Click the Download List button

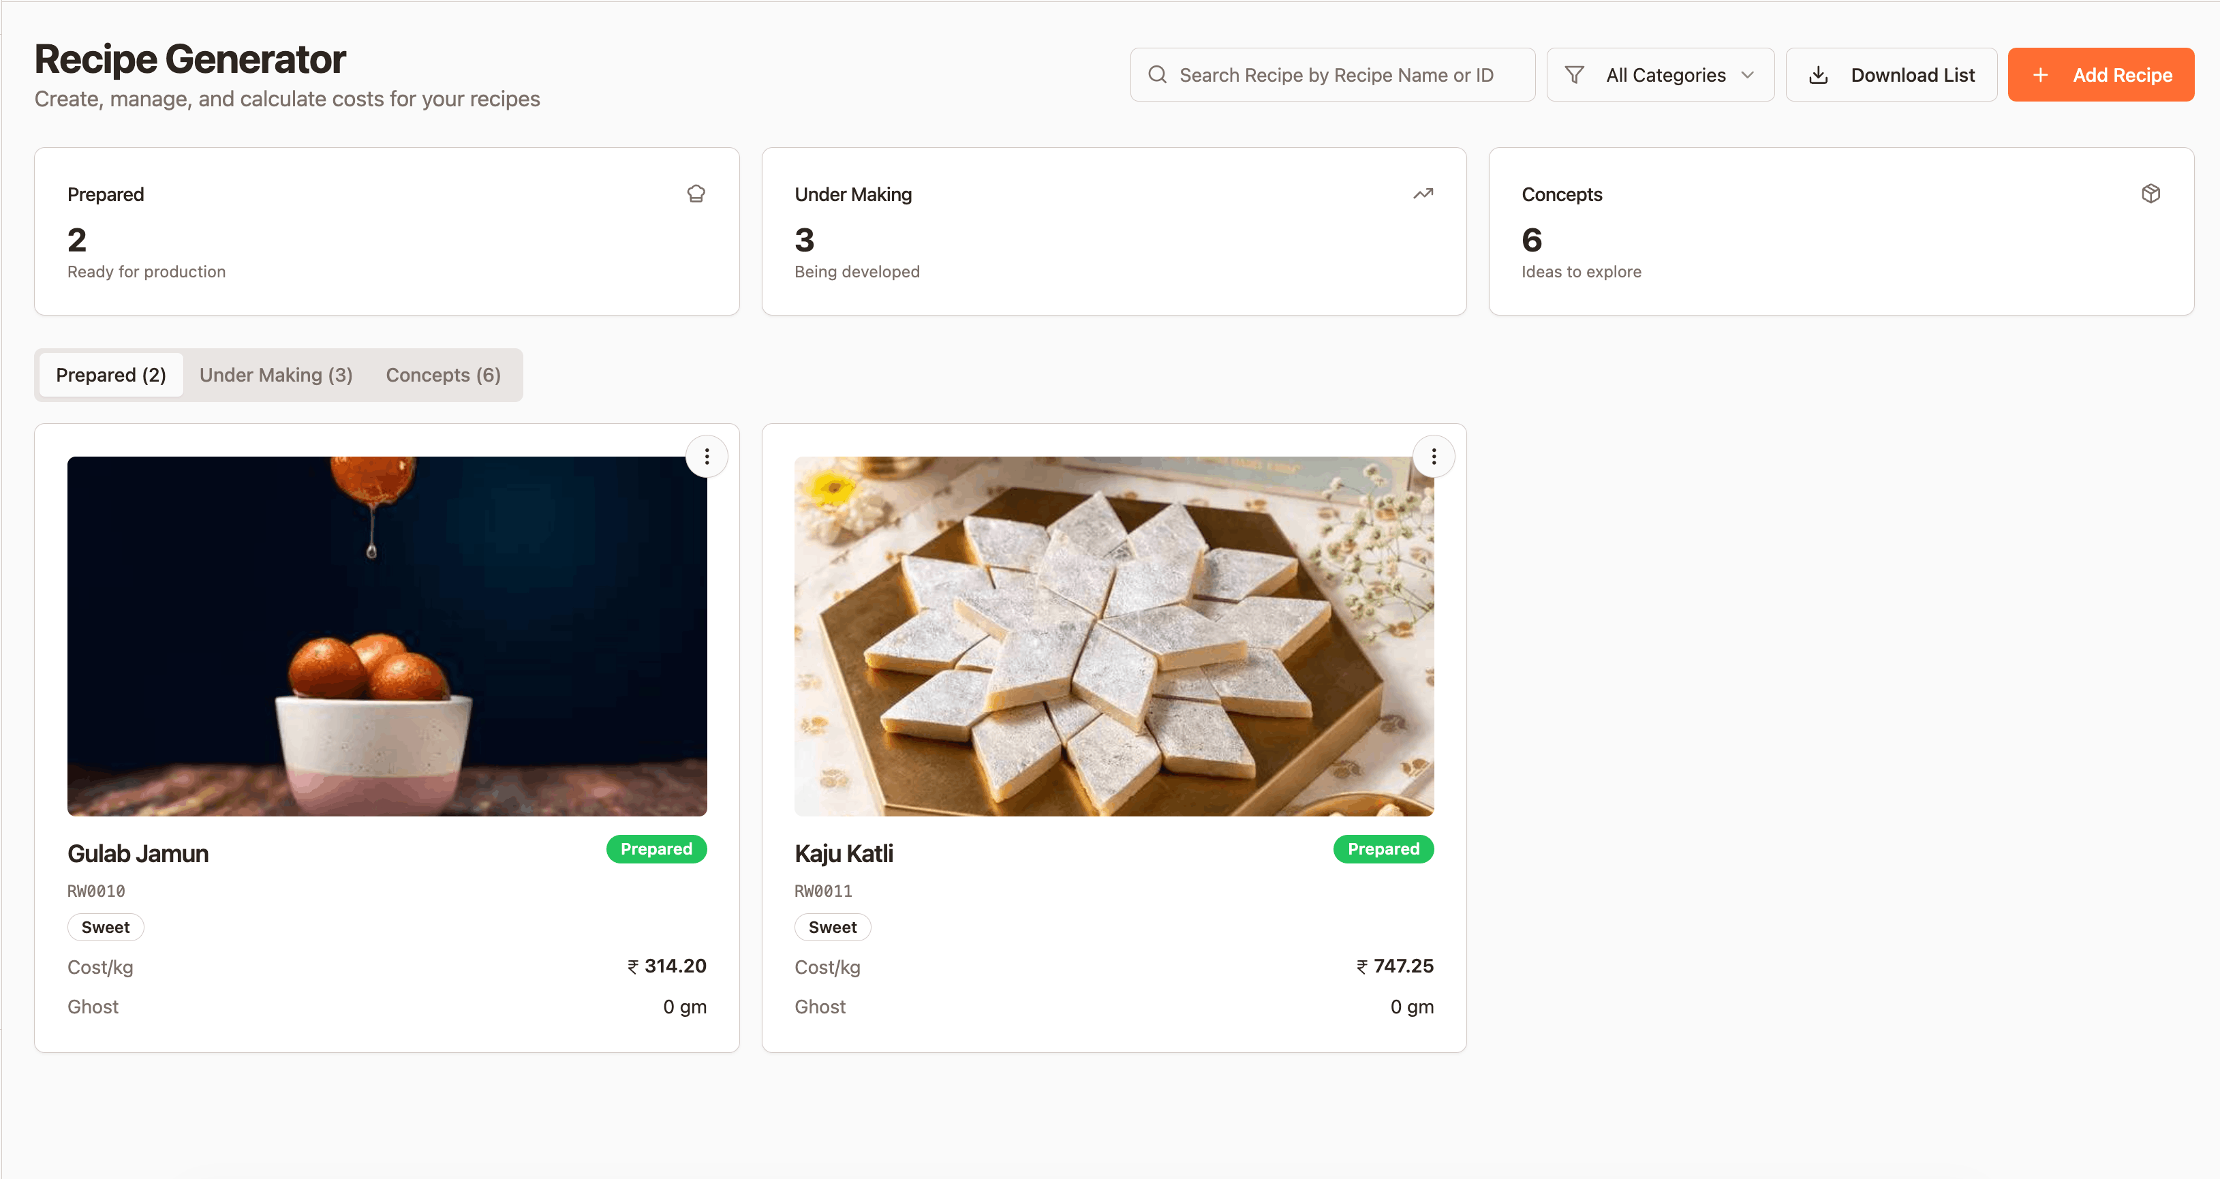[1892, 75]
